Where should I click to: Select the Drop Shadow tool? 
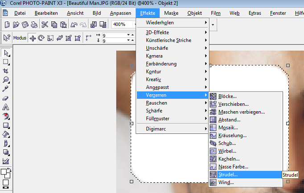click(x=6, y=152)
